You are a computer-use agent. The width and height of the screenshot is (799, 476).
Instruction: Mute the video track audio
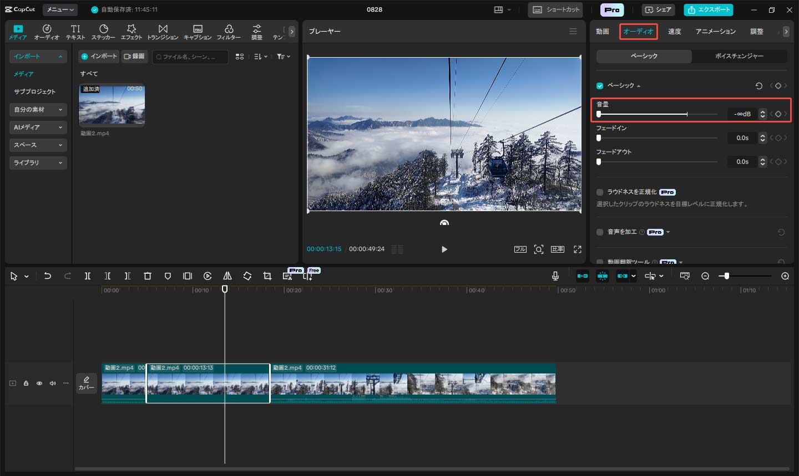[53, 383]
